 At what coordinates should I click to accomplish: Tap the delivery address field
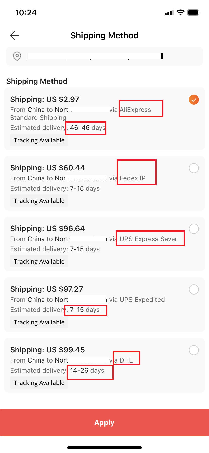coord(104,56)
